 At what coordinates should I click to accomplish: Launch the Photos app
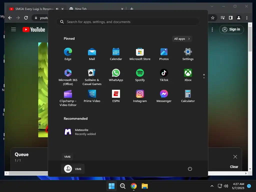[x=164, y=54]
